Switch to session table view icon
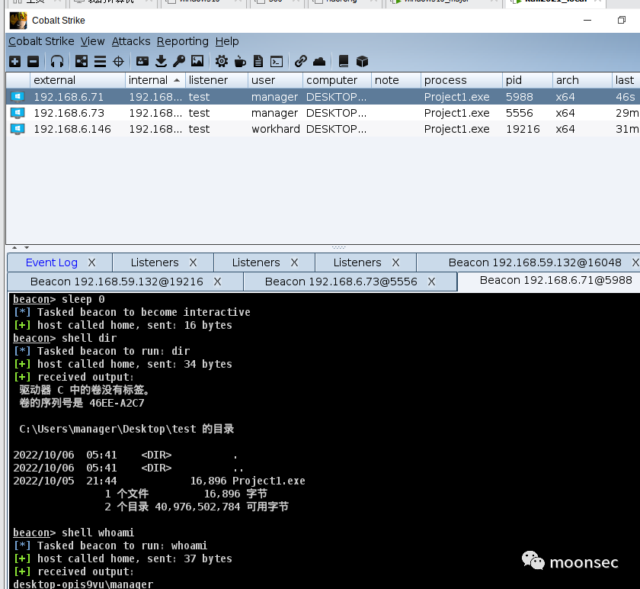The image size is (640, 589). coord(100,61)
